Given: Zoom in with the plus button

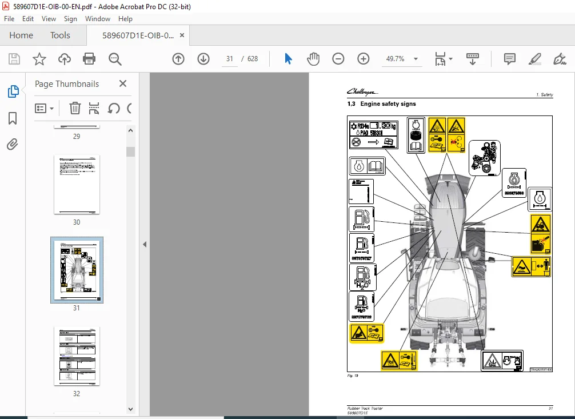Looking at the screenshot, I should coord(364,59).
